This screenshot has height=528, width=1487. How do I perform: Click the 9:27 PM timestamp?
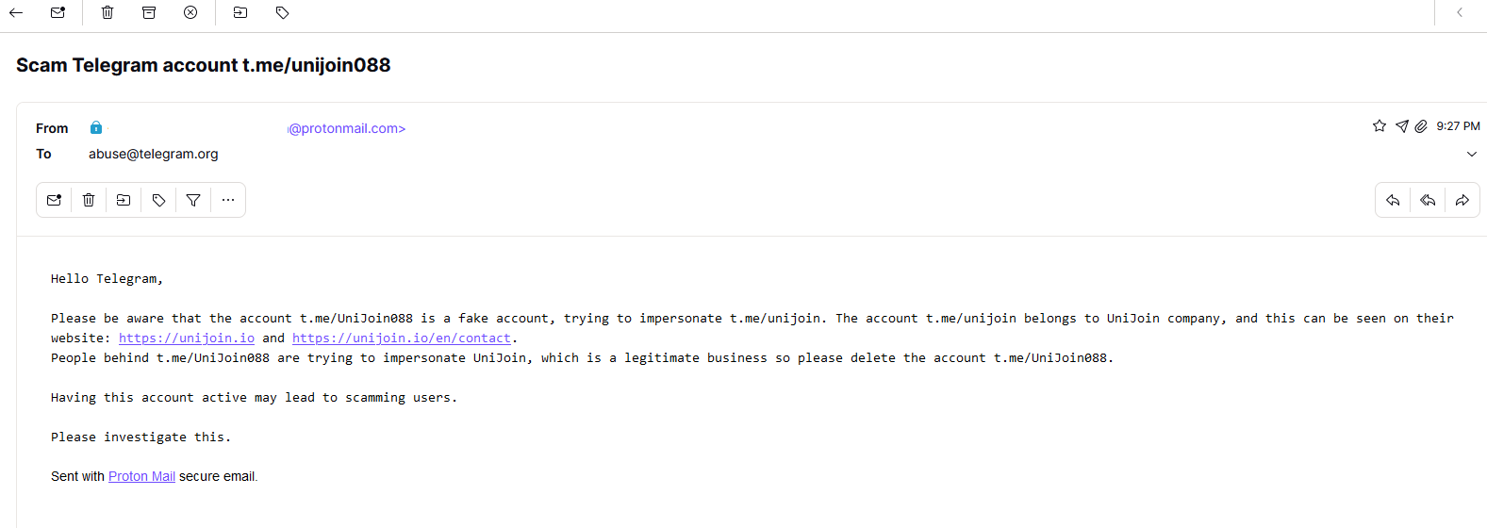(x=1458, y=125)
